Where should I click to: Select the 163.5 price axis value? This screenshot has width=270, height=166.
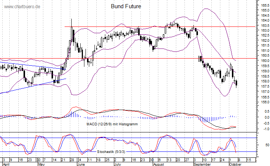point(265,26)
